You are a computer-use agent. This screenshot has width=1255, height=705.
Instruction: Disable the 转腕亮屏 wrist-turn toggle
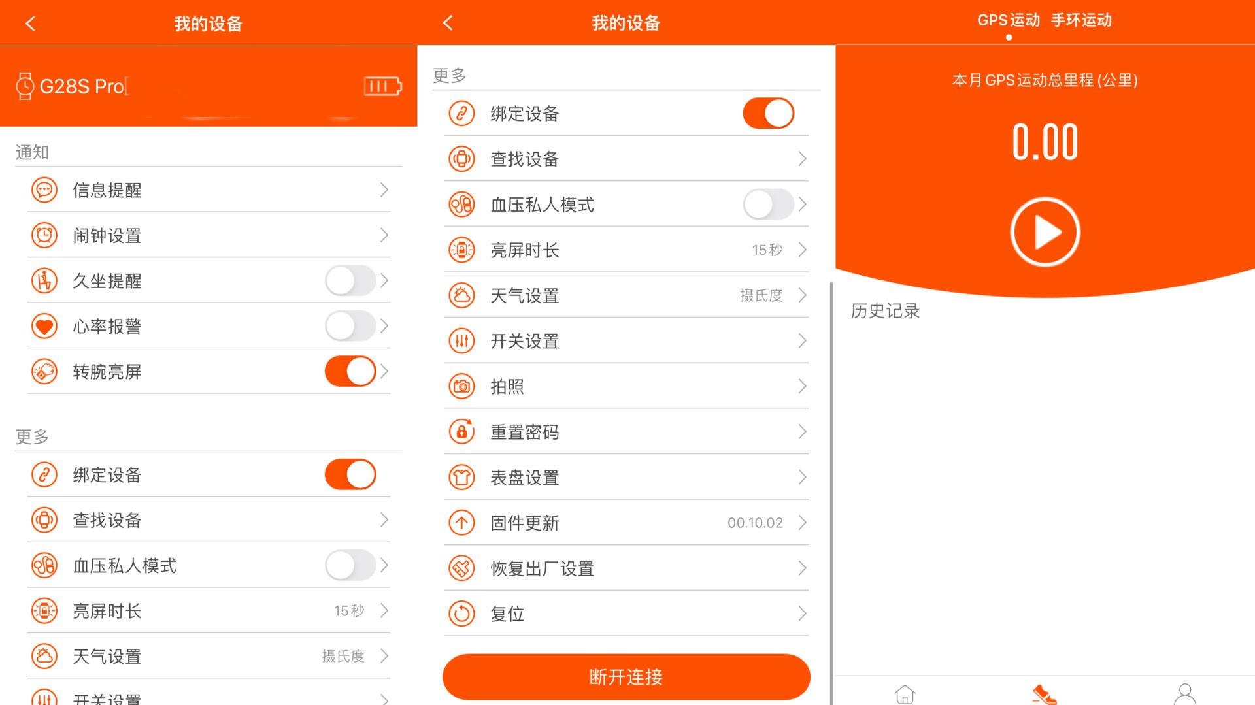click(x=350, y=371)
